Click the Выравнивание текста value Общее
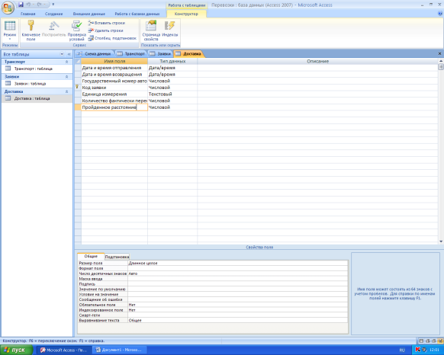Screen dimensions: 444x355 pyautogui.click(x=237, y=320)
